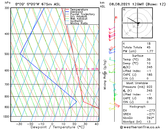Image resolution: width=168 pixels, height=129 pixels.
Task: Click the 'Dewpoint / Temperature (°C)' axis title
Action: (57, 127)
